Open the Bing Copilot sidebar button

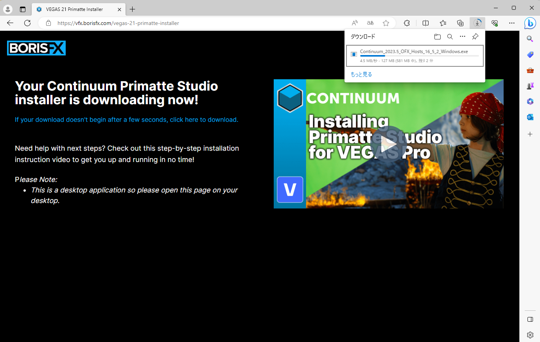(530, 23)
